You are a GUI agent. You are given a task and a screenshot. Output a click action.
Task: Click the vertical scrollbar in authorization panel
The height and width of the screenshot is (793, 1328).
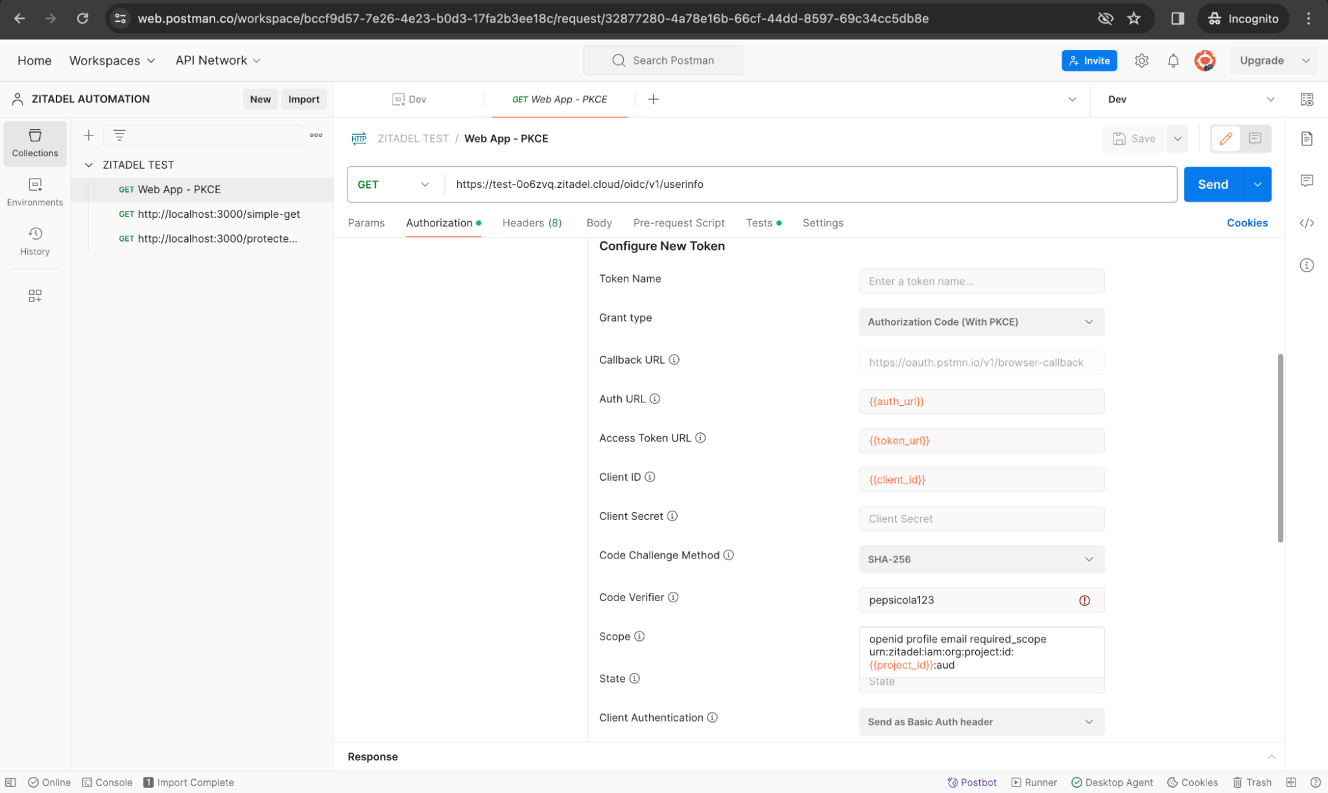pos(1280,448)
